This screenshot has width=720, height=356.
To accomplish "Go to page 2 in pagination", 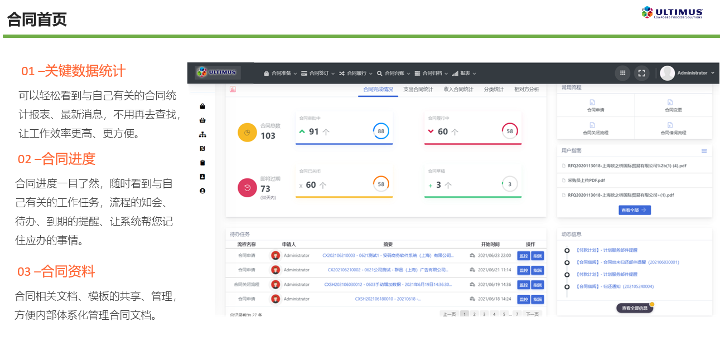I will pos(474,314).
